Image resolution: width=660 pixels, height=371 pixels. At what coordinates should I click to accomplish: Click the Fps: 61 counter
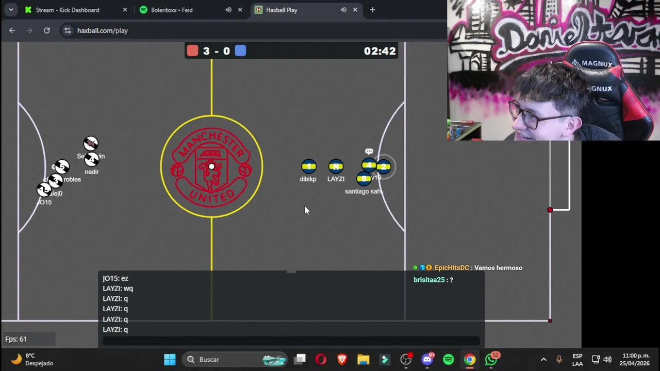(16, 339)
